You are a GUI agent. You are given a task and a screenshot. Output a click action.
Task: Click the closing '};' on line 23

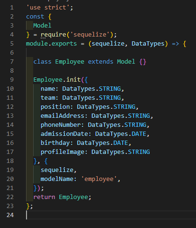(29, 206)
